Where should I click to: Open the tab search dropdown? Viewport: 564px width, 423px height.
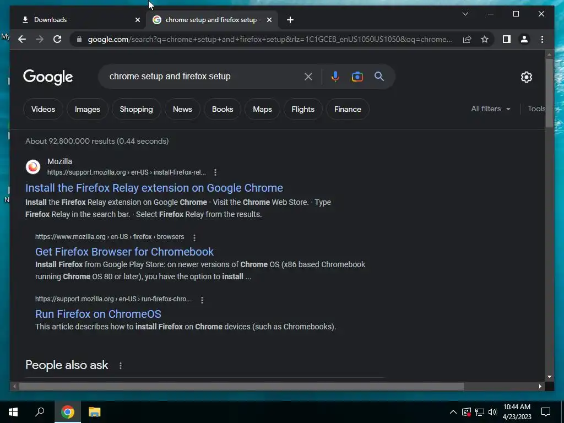(x=465, y=14)
